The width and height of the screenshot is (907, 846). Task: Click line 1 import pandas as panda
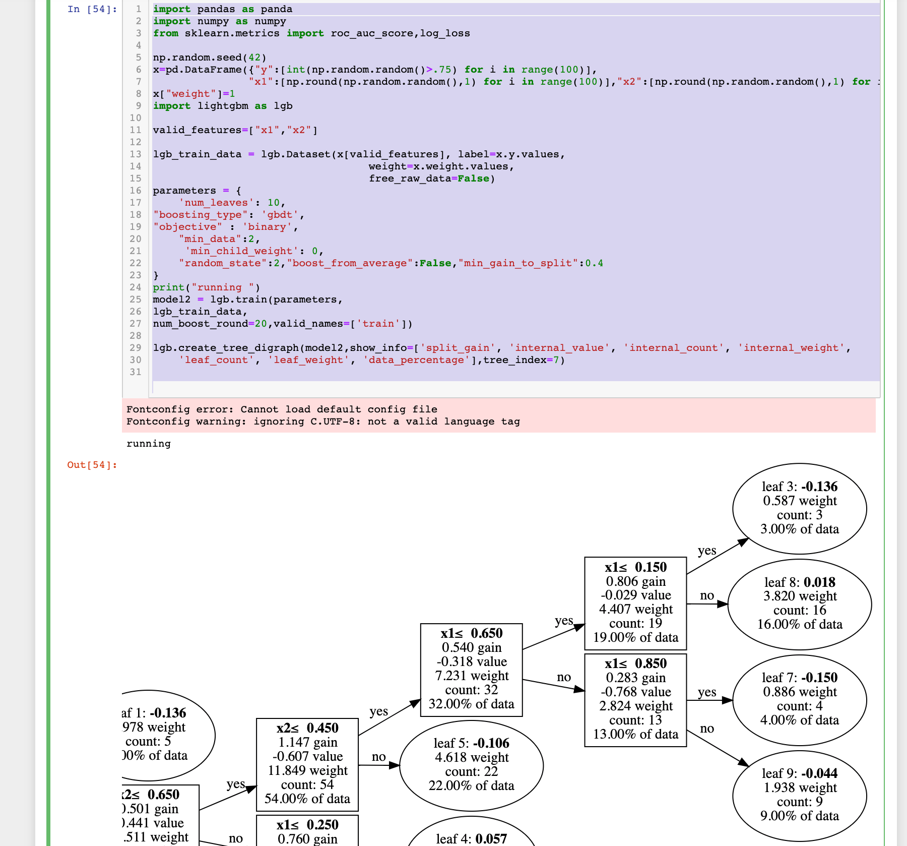tap(223, 9)
